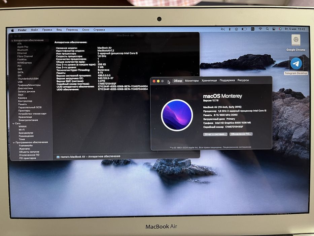The height and width of the screenshot is (236, 314).
Task: Click the Обновление ПО button
Action: pyautogui.click(x=241, y=134)
